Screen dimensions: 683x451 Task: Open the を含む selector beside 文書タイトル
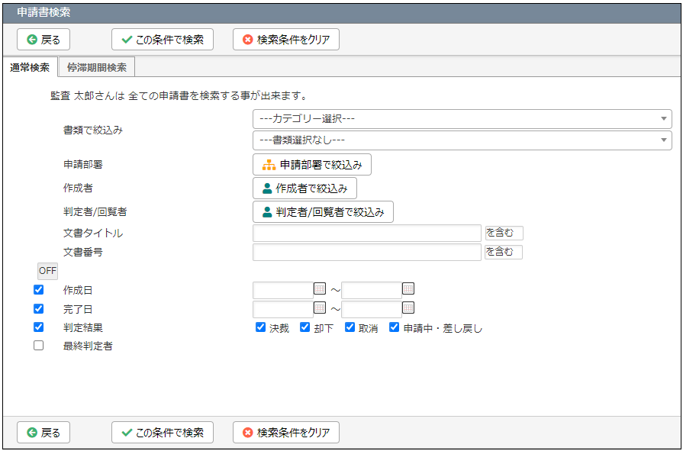[x=504, y=233]
